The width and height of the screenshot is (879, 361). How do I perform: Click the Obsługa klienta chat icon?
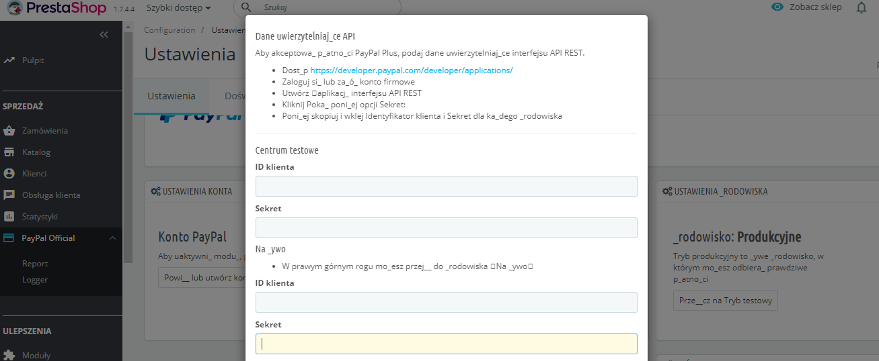point(9,195)
